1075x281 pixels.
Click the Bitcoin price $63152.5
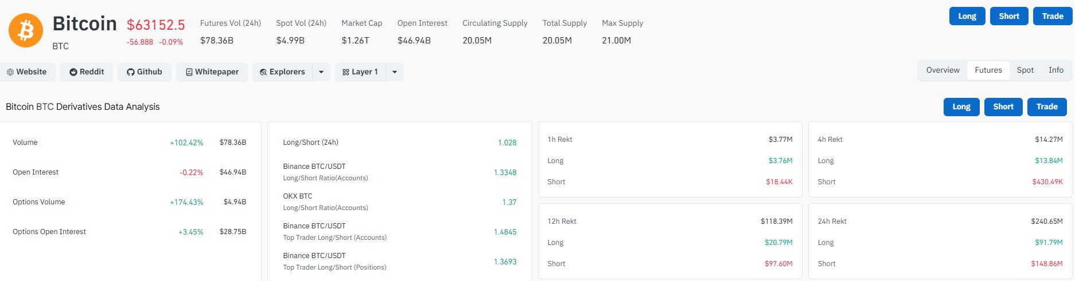[x=156, y=25]
